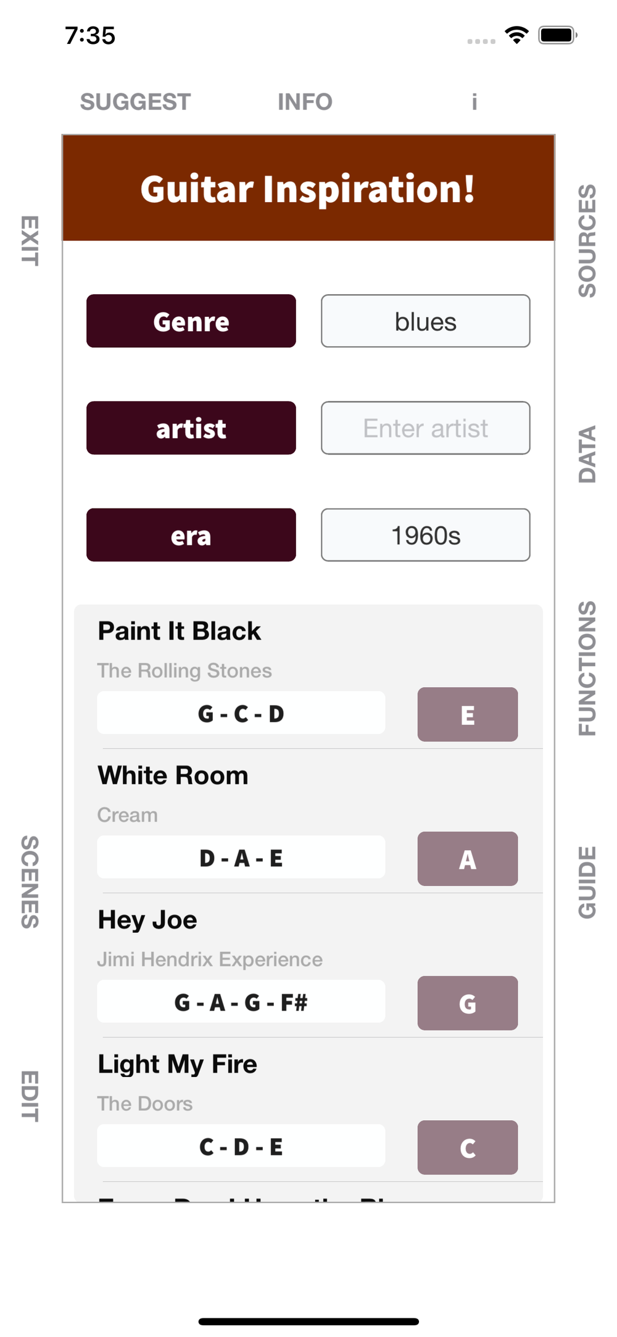This screenshot has height=1337, width=617.
Task: Tap the Wi-Fi status icon
Action: [516, 35]
